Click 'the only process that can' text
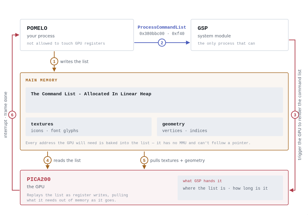The width and height of the screenshot is (308, 215). tap(226, 43)
